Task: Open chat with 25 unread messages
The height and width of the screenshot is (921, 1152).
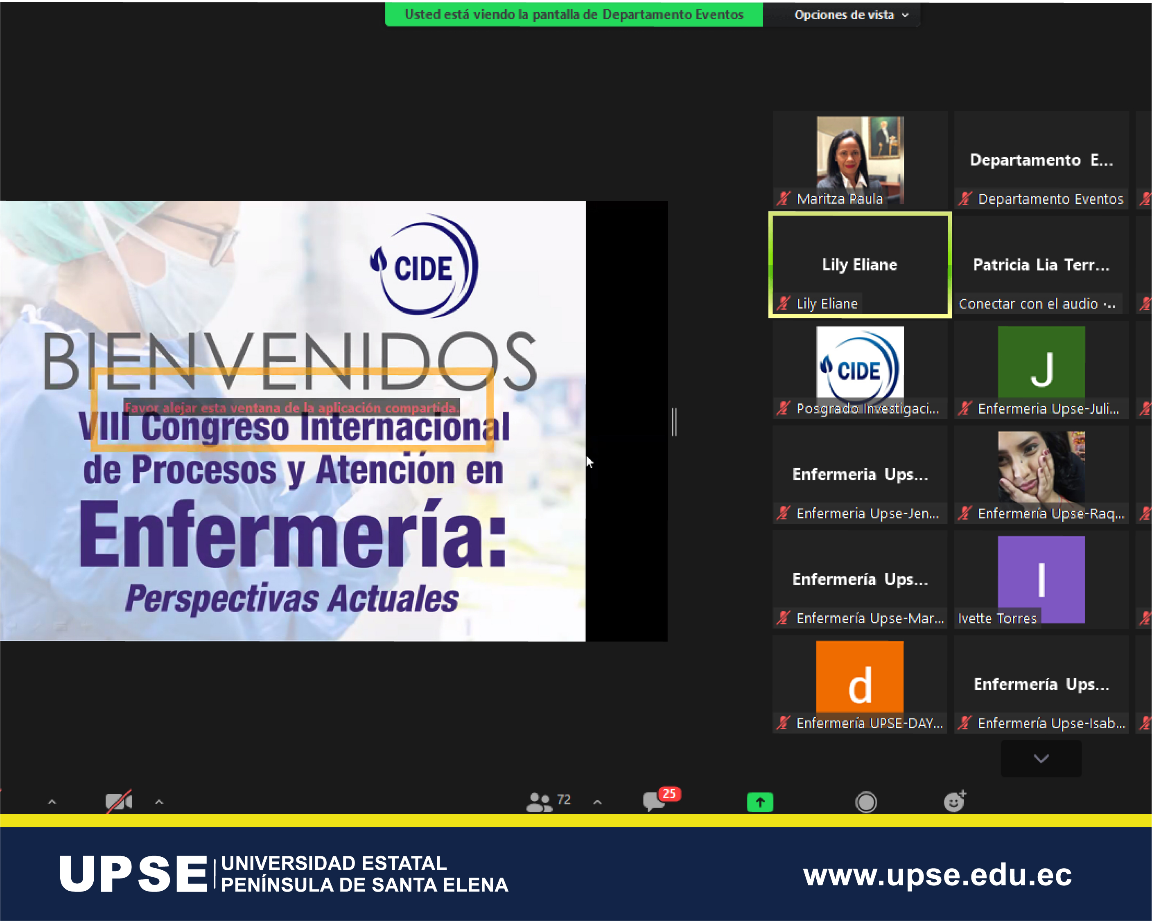Action: 661,799
